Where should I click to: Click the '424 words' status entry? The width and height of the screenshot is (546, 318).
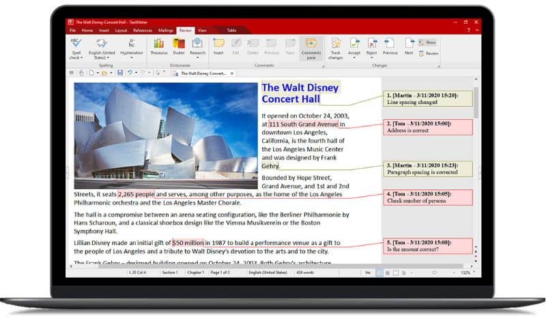(305, 272)
